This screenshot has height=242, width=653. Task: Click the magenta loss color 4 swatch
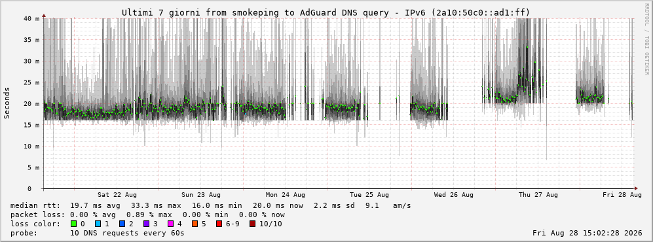(172, 224)
